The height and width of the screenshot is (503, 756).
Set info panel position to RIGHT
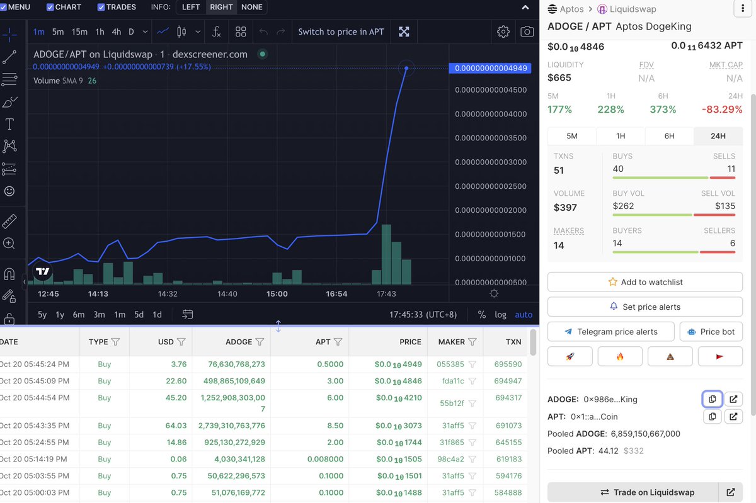221,7
